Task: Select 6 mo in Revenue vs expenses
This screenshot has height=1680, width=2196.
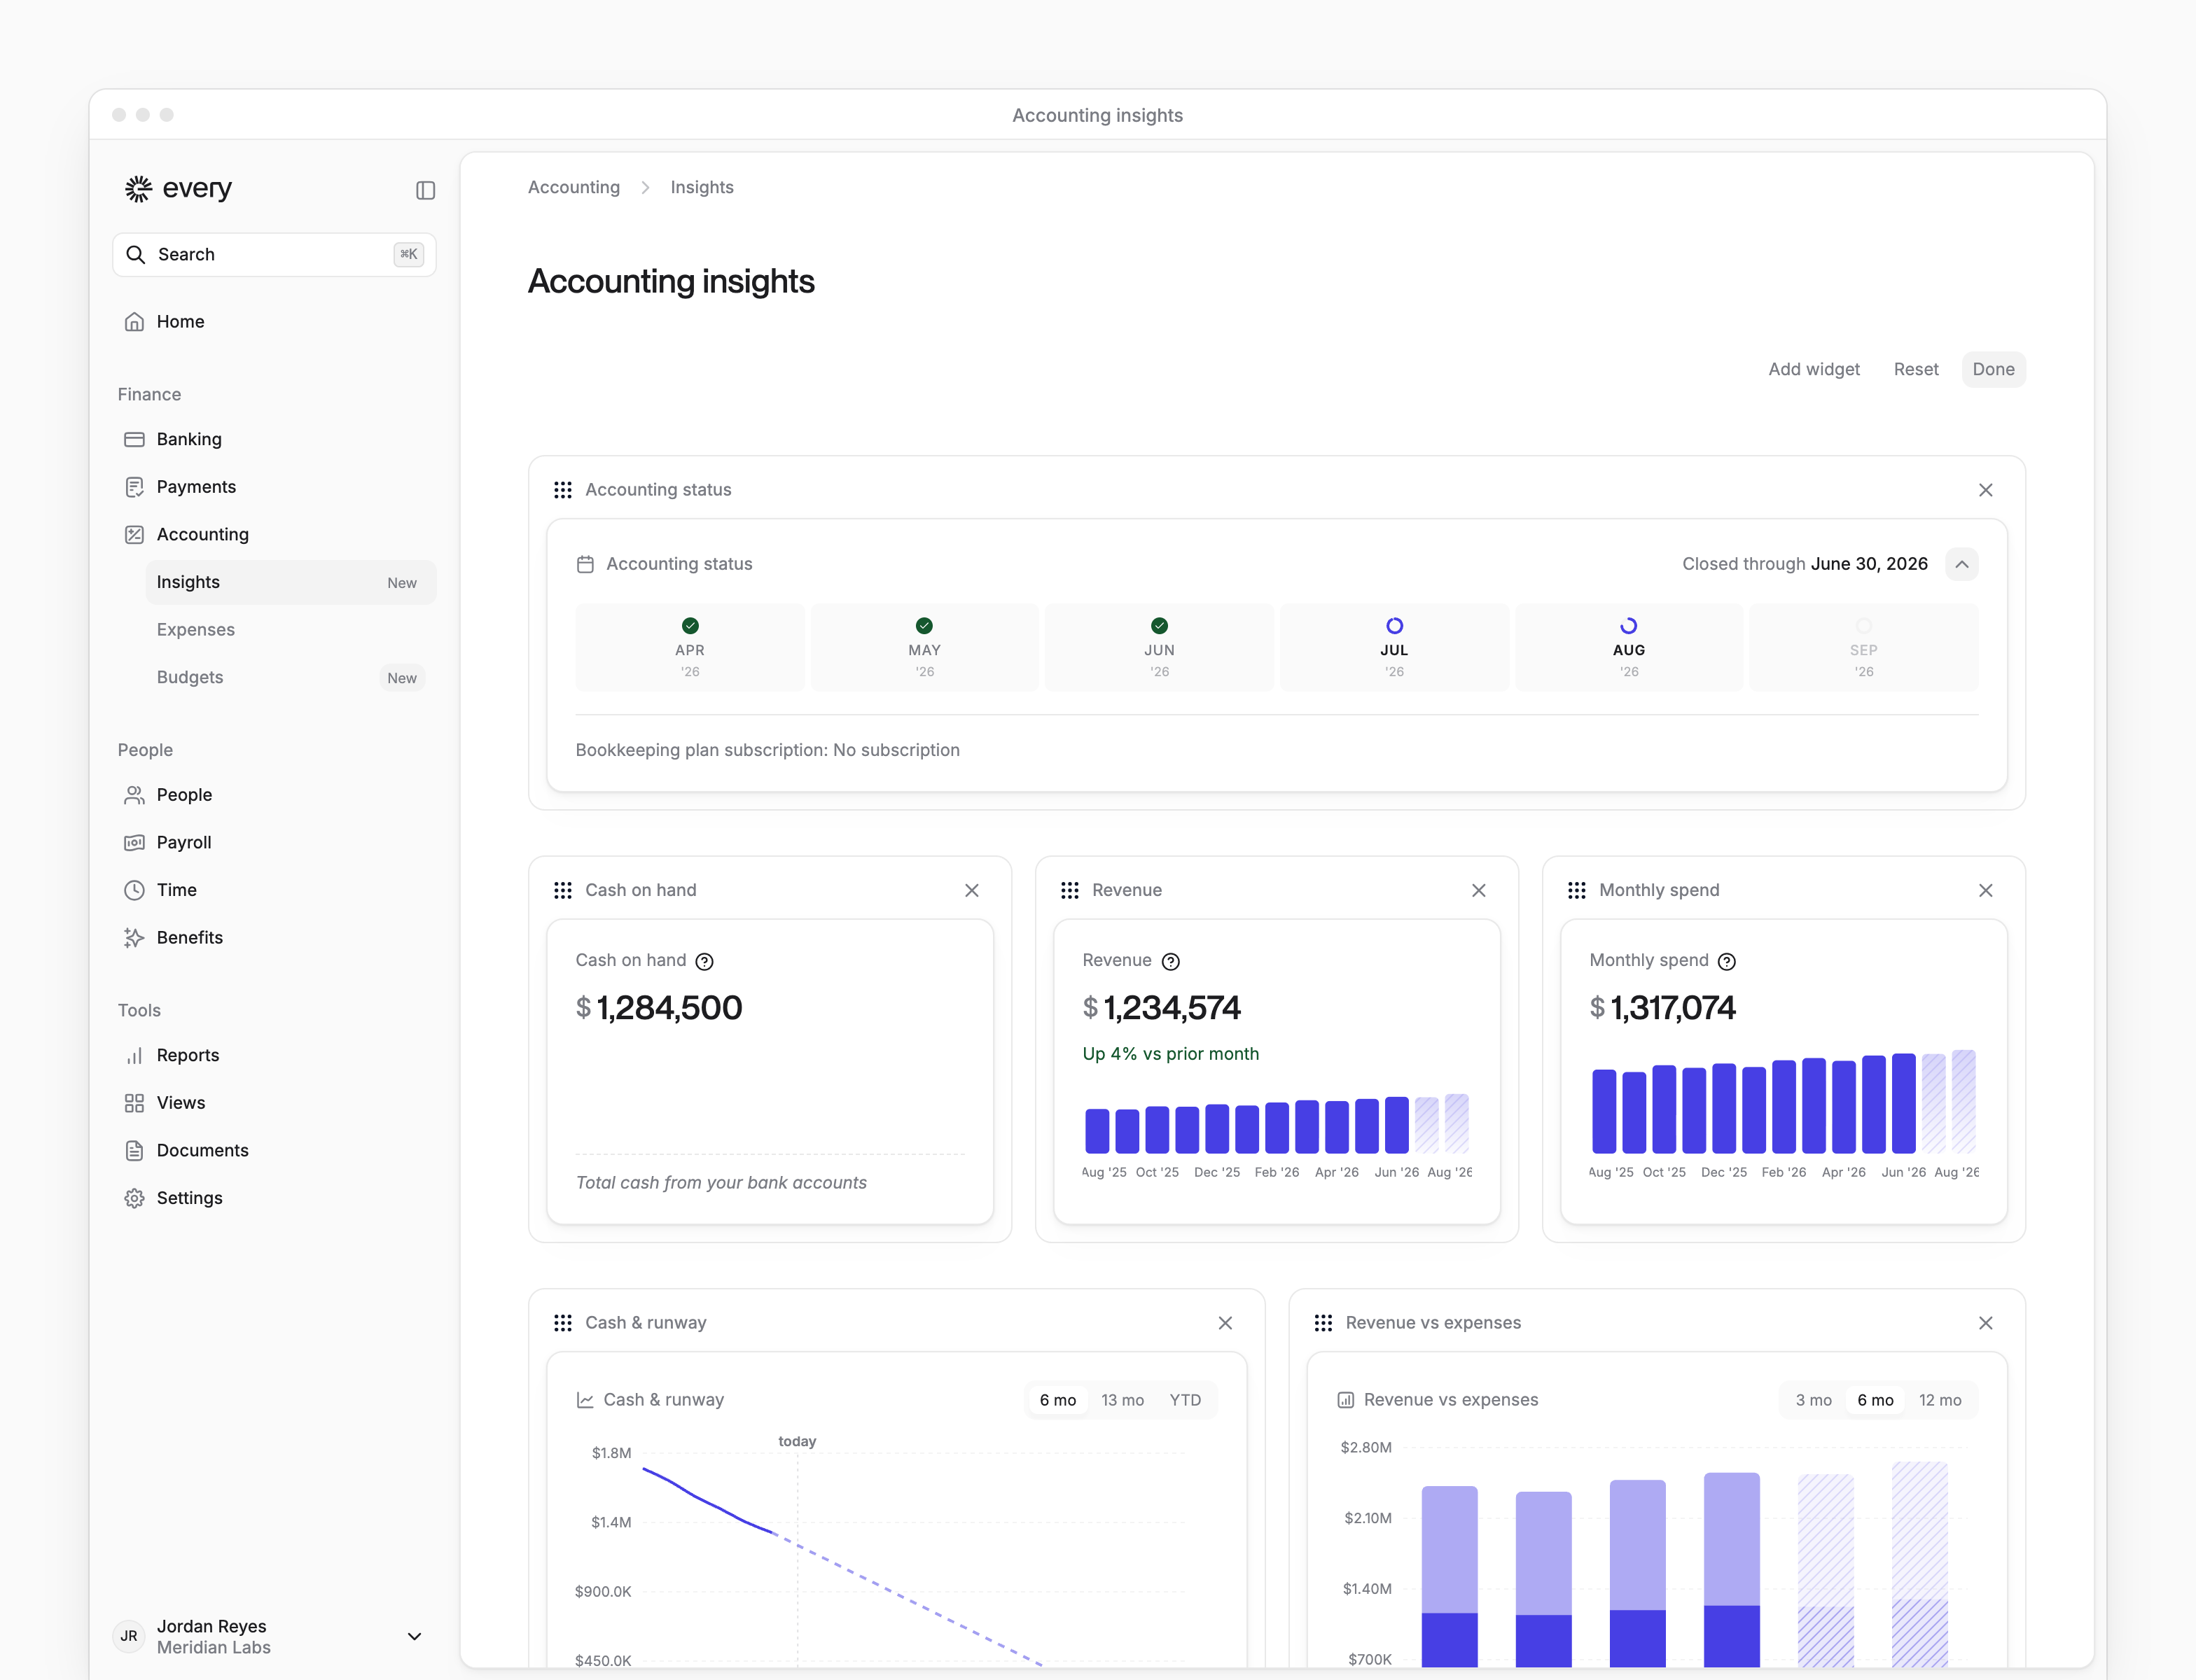Action: tap(1876, 1400)
